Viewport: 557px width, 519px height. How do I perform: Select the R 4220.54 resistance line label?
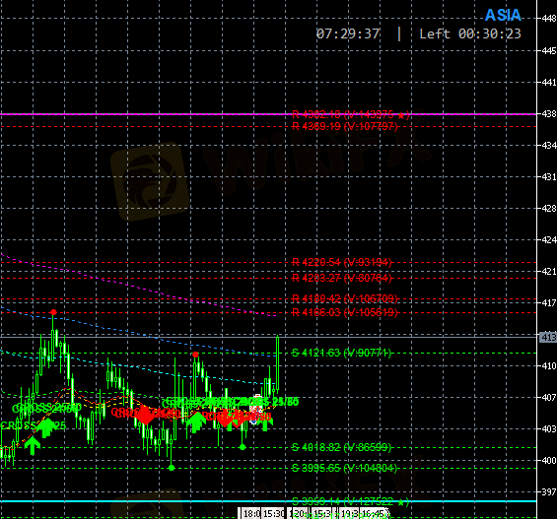(341, 262)
